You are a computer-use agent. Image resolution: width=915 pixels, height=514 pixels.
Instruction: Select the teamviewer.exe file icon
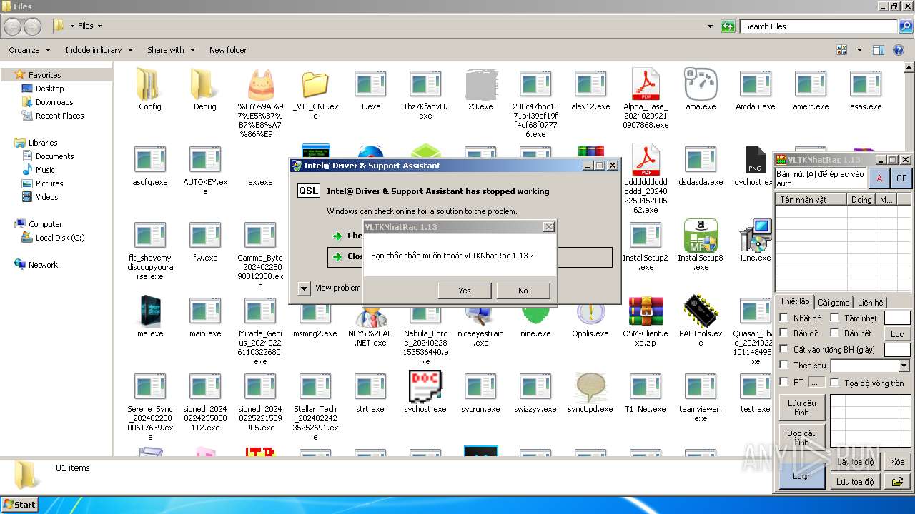(701, 387)
